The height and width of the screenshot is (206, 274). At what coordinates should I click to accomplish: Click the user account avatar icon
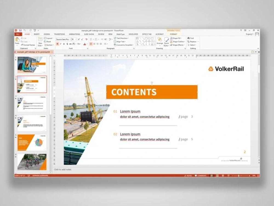(257, 34)
